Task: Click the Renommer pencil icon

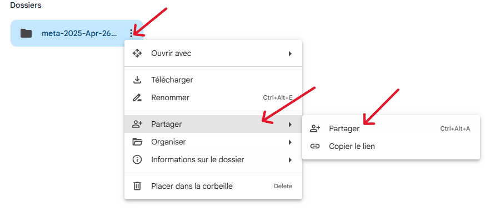Action: [137, 98]
